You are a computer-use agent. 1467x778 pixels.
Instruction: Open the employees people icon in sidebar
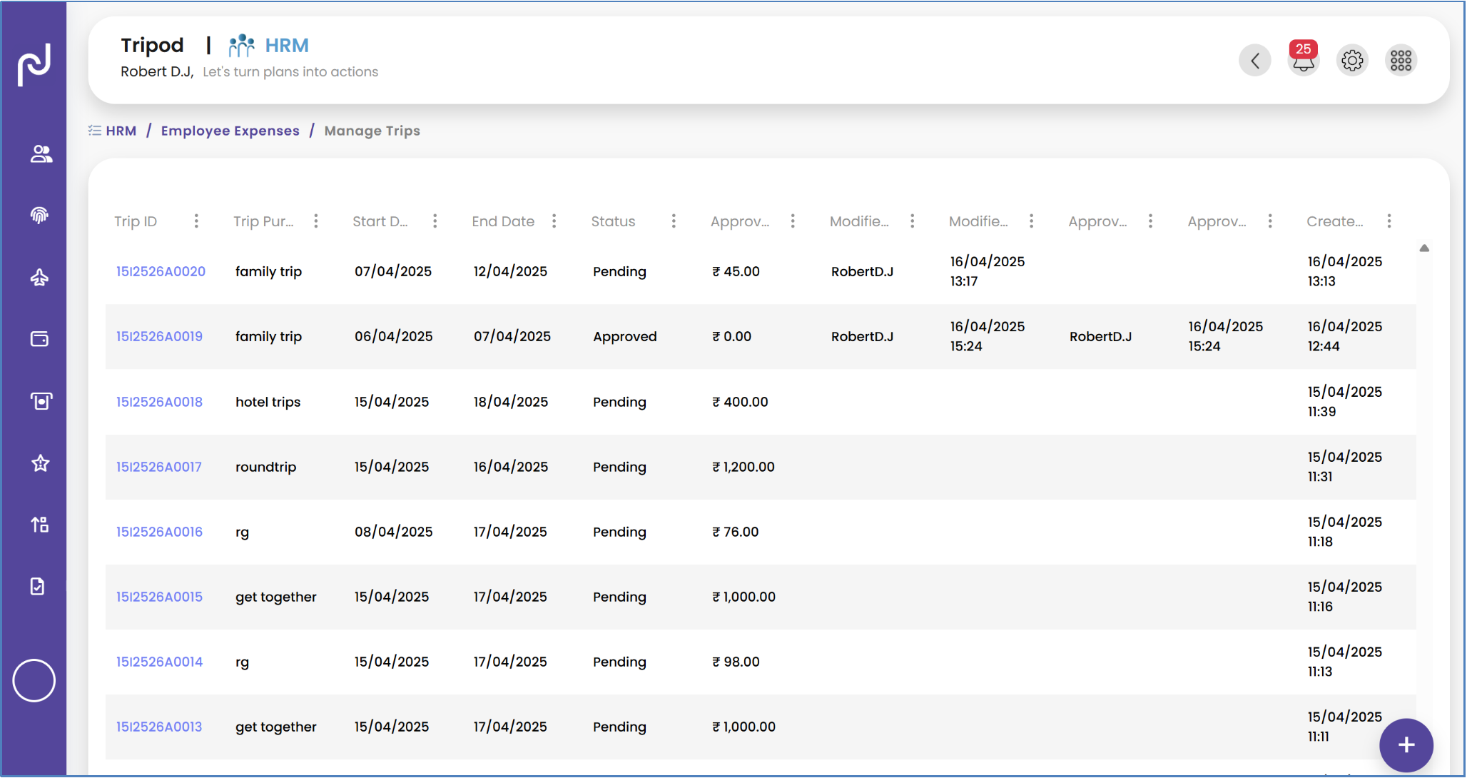(41, 153)
